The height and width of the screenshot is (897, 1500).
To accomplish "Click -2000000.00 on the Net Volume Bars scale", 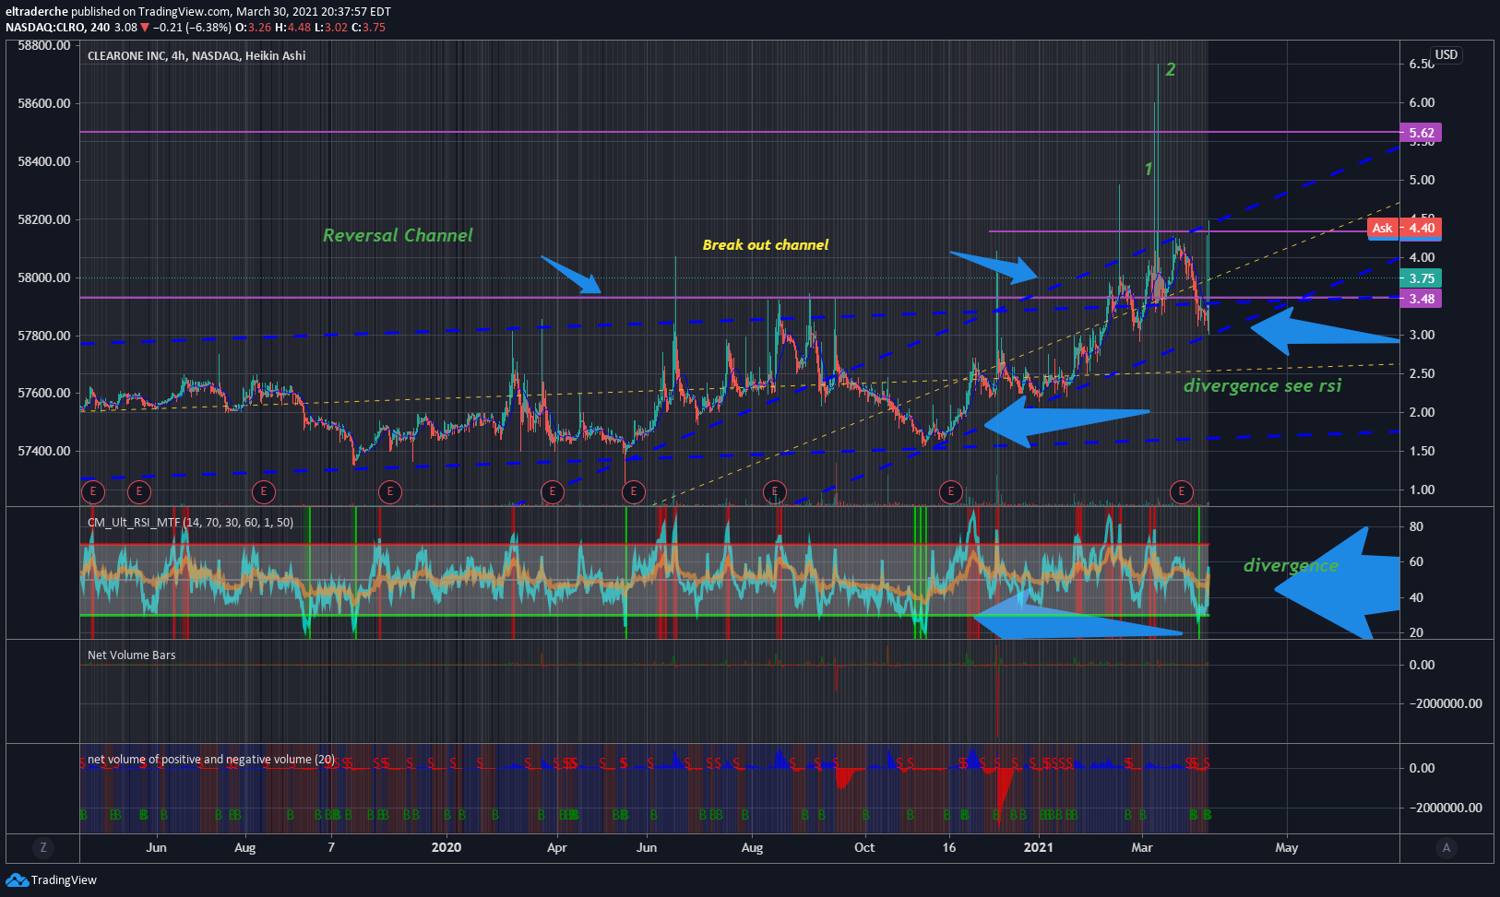I will tap(1446, 703).
